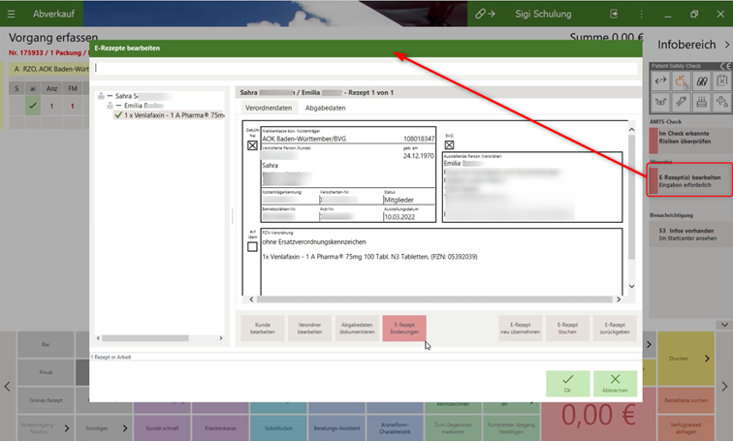Click the doctor icon before Emilia tree node
This screenshot has width=733, height=441.
[111, 106]
